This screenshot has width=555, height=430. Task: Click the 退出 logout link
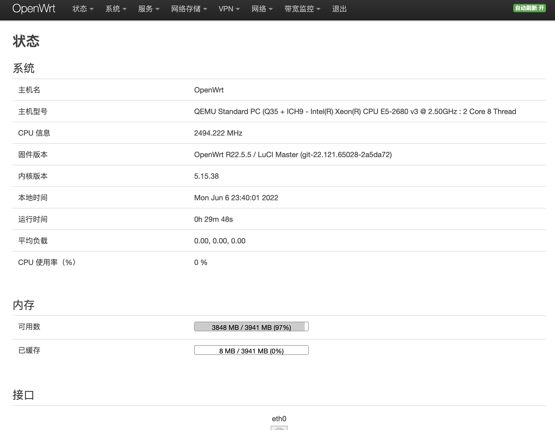tap(339, 9)
